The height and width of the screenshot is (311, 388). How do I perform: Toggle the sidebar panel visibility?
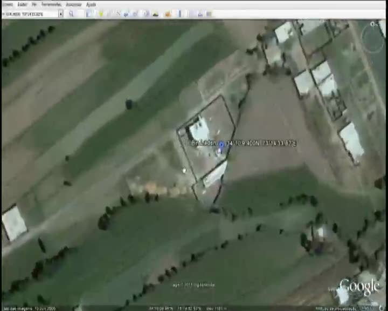[x=88, y=13]
